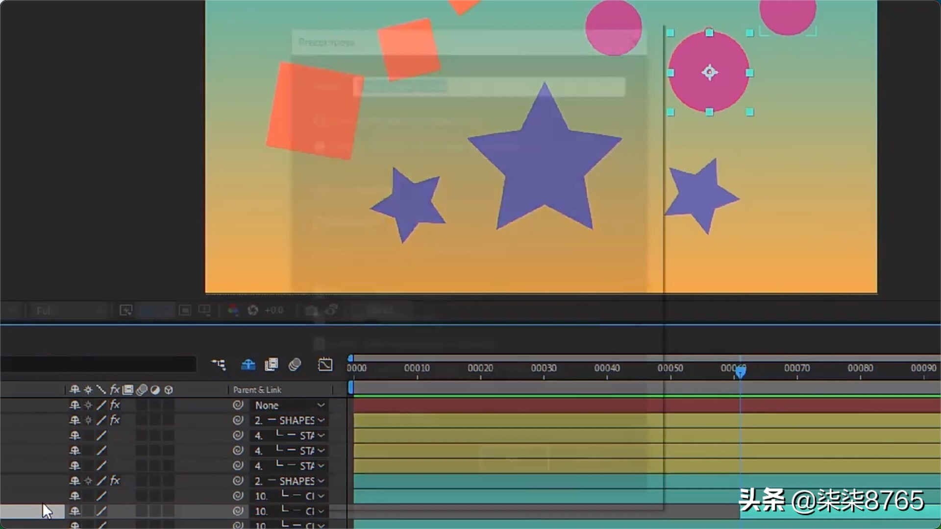This screenshot has width=941, height=529.
Task: Enable the Motion Blur timeline button
Action: 295,365
